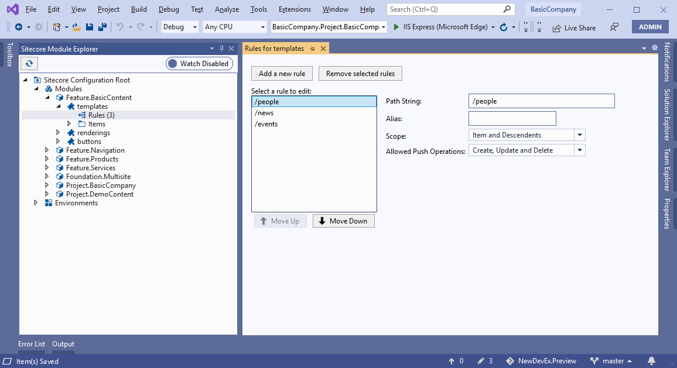Click inside the Path String field
The height and width of the screenshot is (368, 677).
(x=542, y=101)
